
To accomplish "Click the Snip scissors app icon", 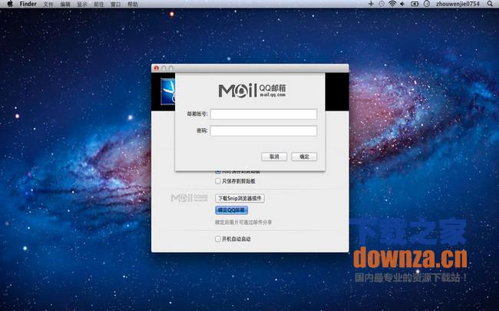I will tap(167, 91).
